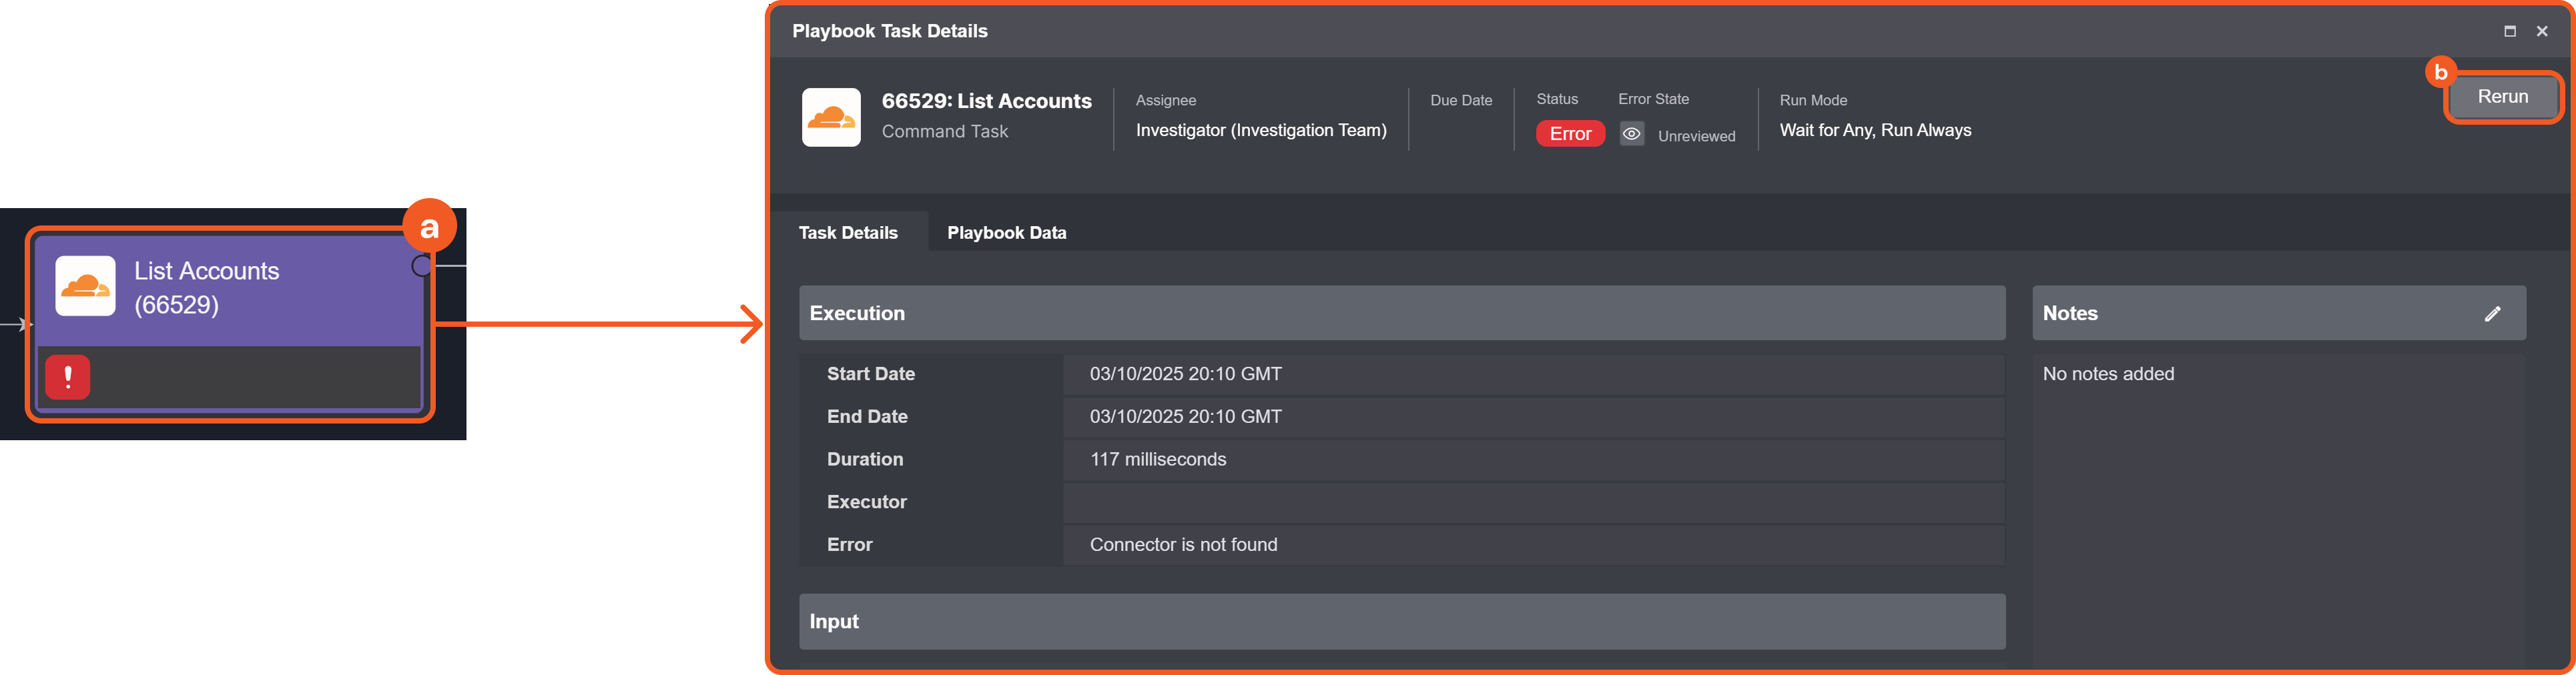Click the Cloudflare icon in the task header

[x=831, y=117]
